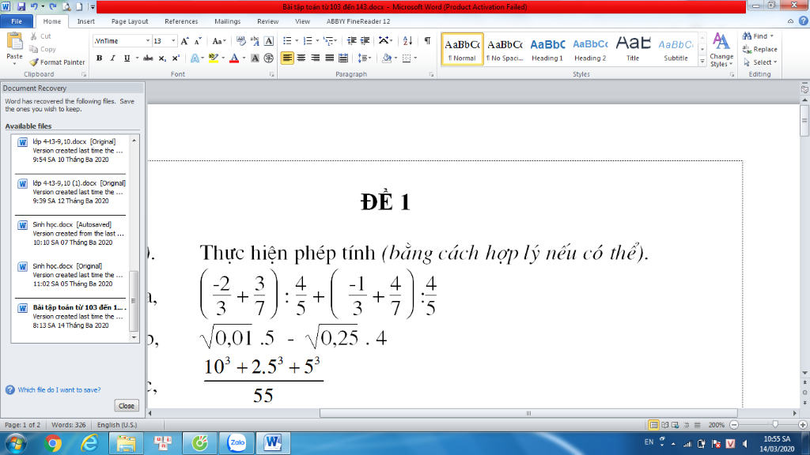Open the font size dropdown
The height and width of the screenshot is (455, 810).
click(173, 41)
